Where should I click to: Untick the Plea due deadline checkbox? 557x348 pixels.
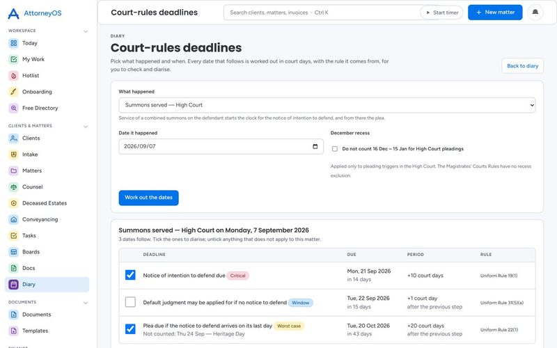coord(130,329)
